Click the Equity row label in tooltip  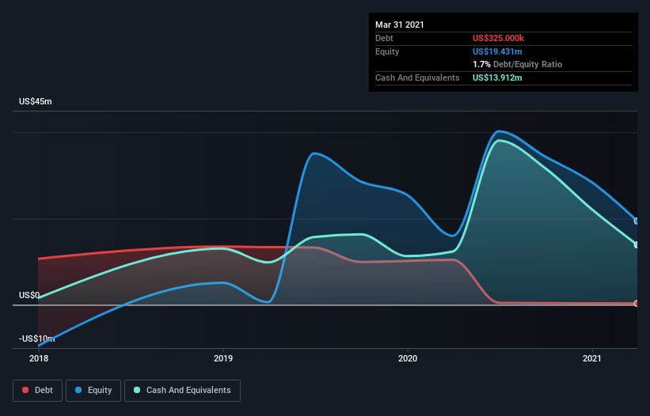point(387,51)
